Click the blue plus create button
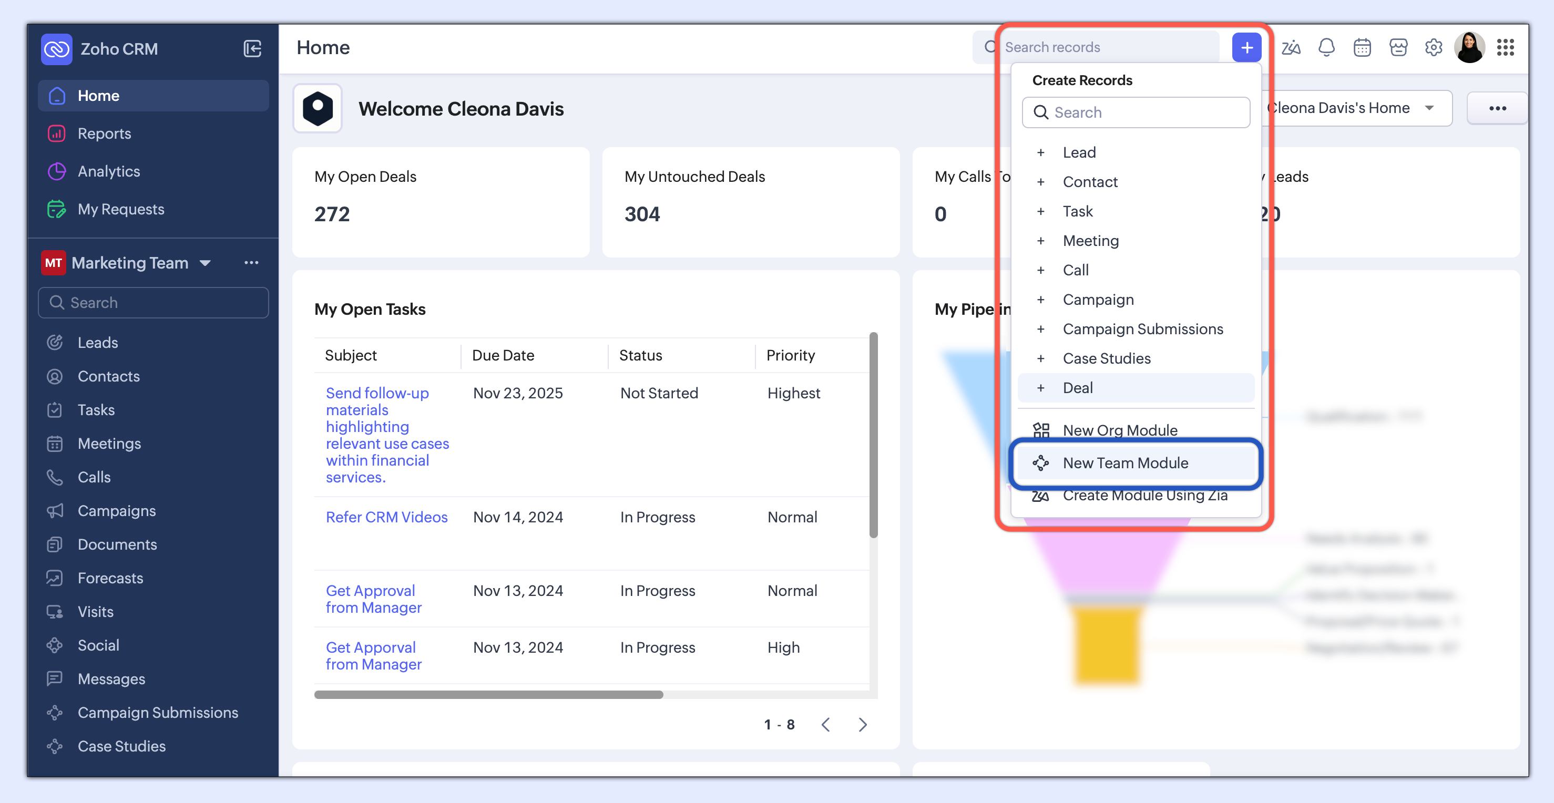Screen dimensions: 1554x803 point(1246,48)
